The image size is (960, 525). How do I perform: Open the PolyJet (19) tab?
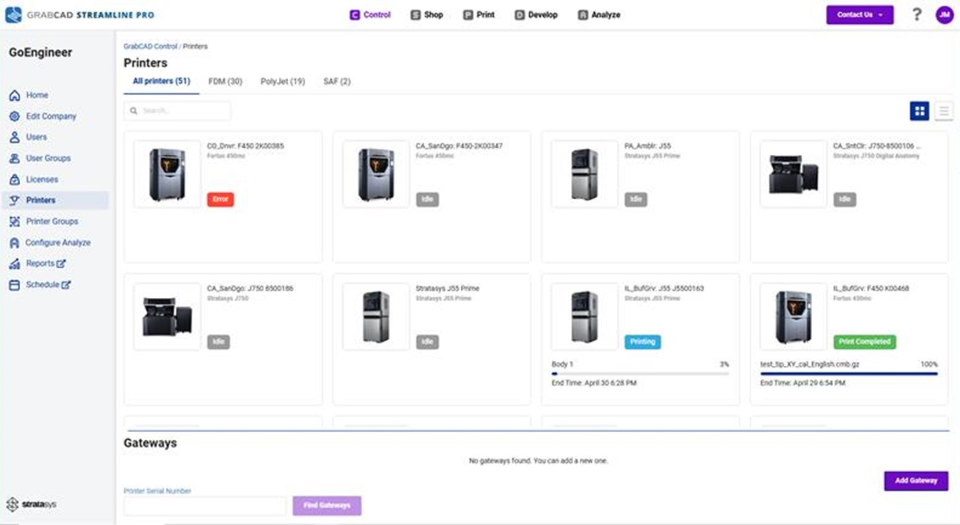coord(282,82)
